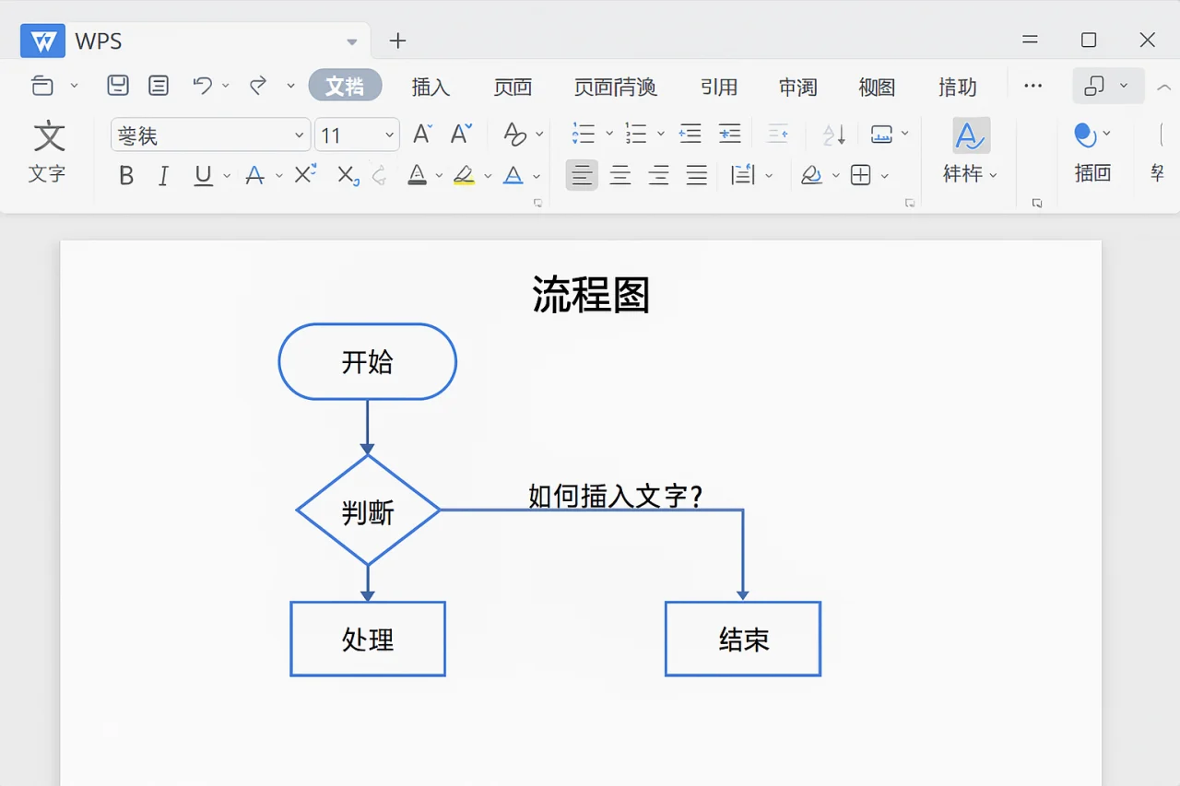Toggle bold formatting
Viewport: 1180px width, 786px height.
tap(126, 175)
